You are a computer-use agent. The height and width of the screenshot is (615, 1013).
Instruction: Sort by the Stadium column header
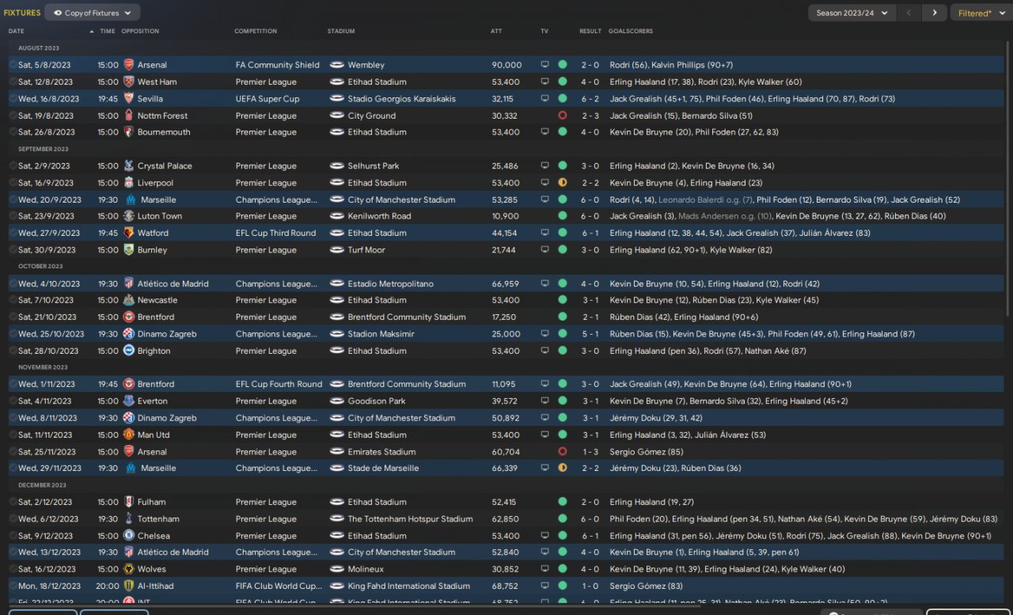[x=341, y=32]
